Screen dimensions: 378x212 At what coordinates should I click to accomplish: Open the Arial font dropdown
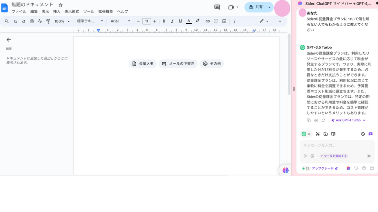[x=120, y=21]
